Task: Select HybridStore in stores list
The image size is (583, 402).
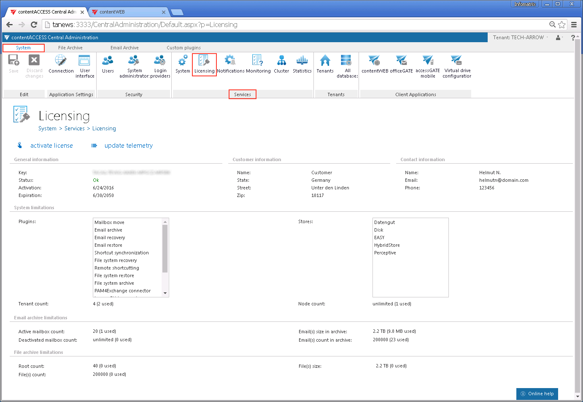Action: (x=387, y=245)
